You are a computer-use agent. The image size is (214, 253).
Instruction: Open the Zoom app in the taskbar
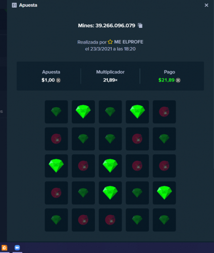tap(17, 247)
